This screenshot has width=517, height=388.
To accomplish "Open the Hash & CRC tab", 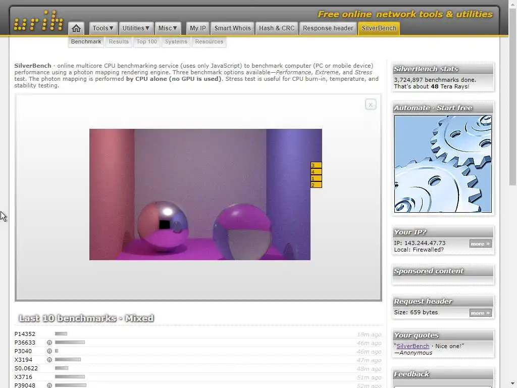I will pyautogui.click(x=277, y=28).
